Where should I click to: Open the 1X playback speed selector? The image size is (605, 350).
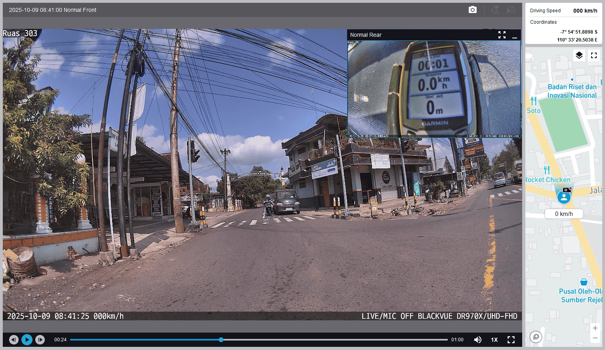coord(494,340)
